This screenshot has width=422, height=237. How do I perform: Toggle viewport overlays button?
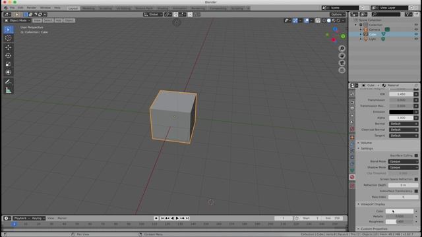[306, 20]
